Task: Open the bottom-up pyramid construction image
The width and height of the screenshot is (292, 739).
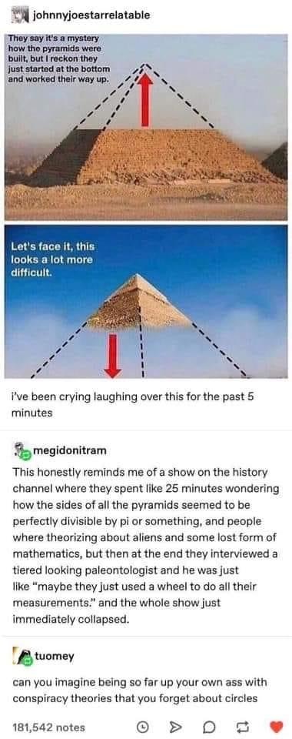Action: (x=146, y=127)
